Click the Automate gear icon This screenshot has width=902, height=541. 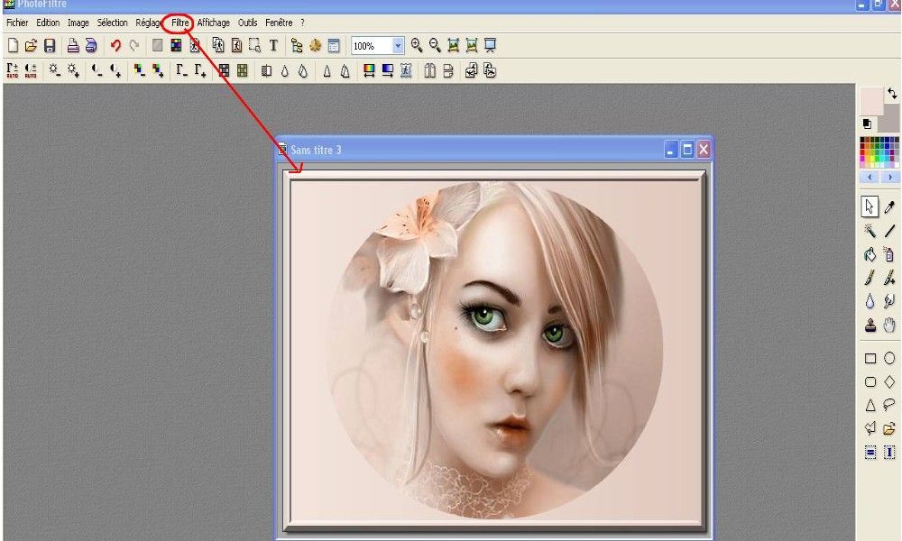click(x=315, y=45)
